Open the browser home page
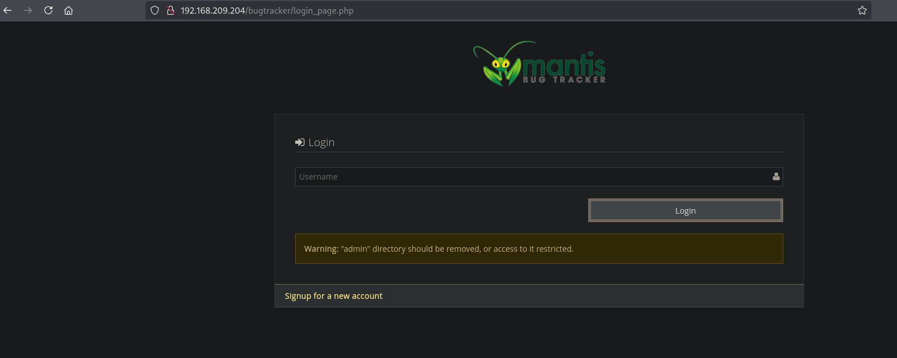897x358 pixels. pyautogui.click(x=68, y=10)
